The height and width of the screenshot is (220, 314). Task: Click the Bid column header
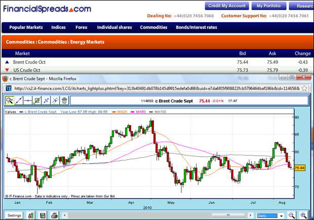point(242,54)
